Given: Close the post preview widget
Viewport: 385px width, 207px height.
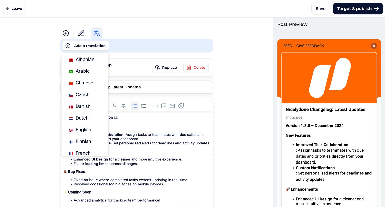Looking at the screenshot, I should (374, 46).
